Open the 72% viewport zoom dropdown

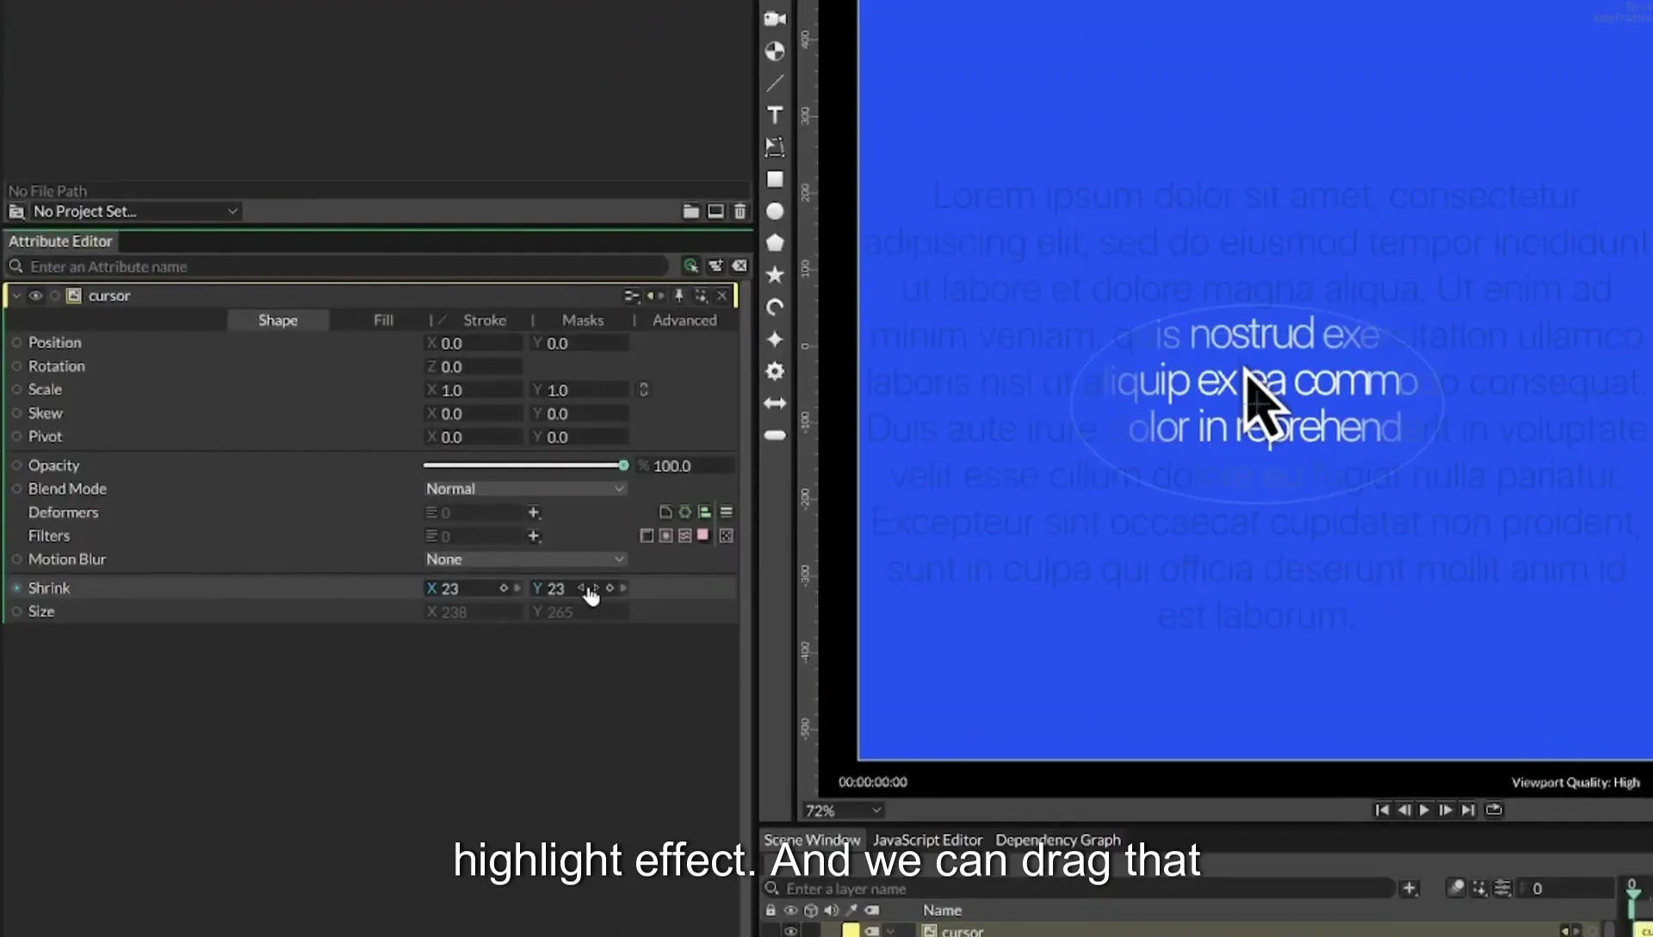pyautogui.click(x=843, y=810)
